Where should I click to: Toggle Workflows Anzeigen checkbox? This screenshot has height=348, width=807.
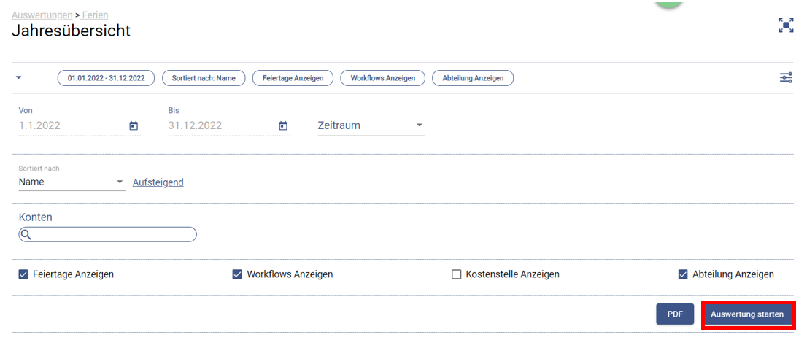[237, 274]
